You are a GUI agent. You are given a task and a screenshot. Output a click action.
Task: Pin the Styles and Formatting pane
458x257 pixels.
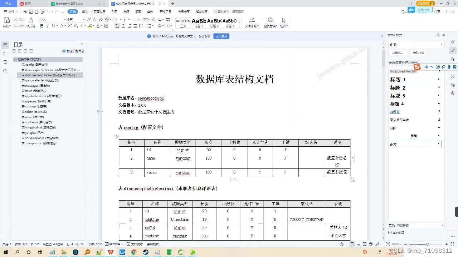click(438, 35)
